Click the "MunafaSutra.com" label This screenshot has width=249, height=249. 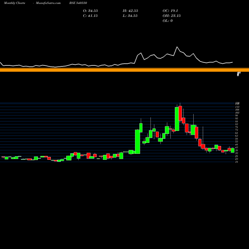point(48,3)
